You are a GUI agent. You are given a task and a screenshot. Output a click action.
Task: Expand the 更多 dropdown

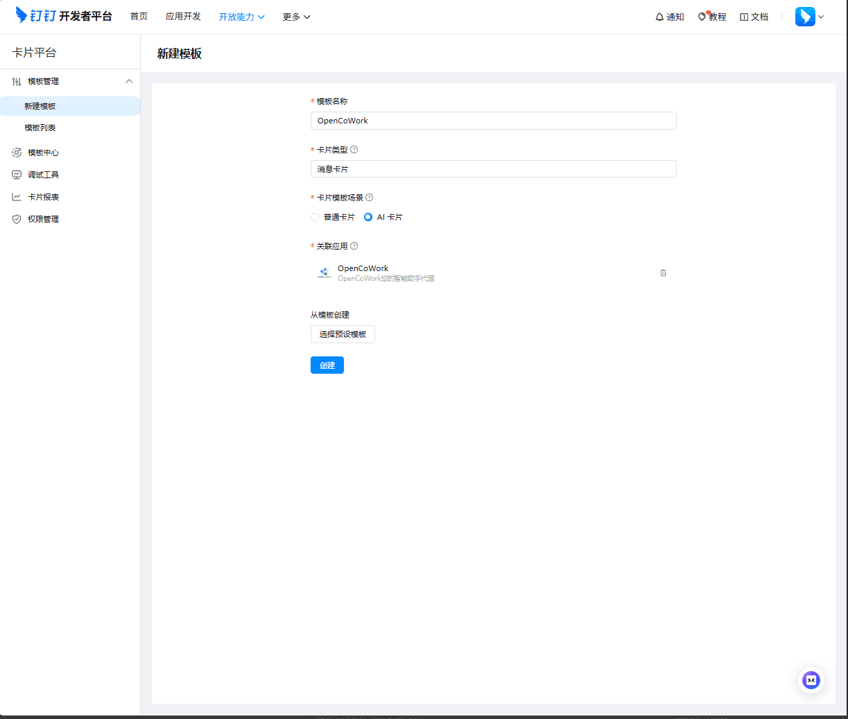point(296,16)
